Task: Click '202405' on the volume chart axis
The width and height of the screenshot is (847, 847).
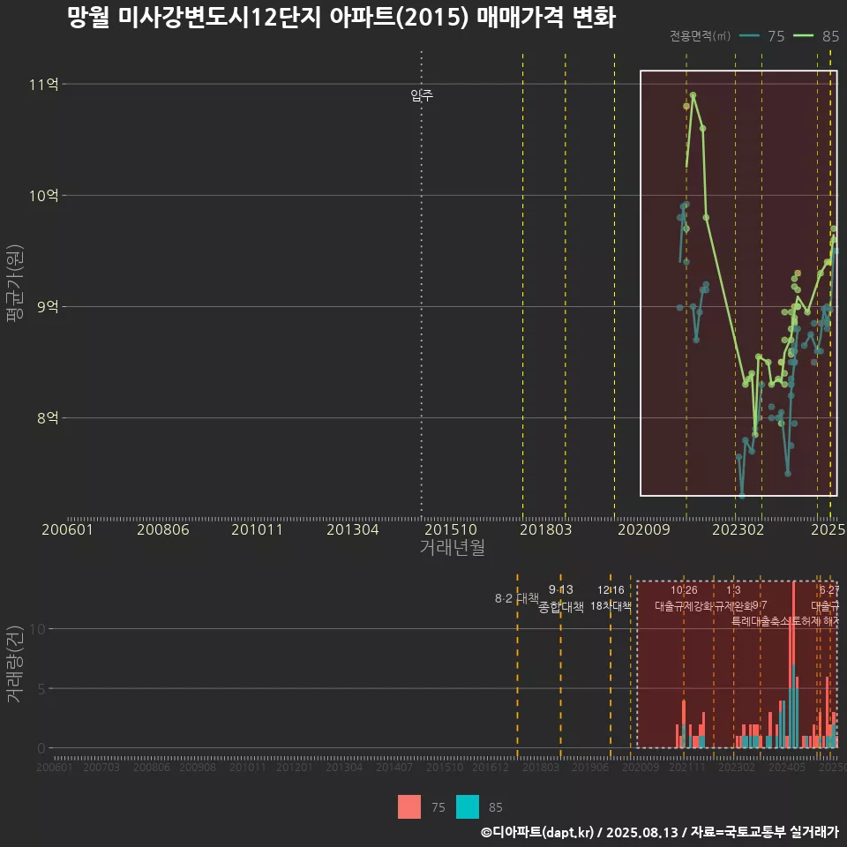Action: click(x=787, y=767)
